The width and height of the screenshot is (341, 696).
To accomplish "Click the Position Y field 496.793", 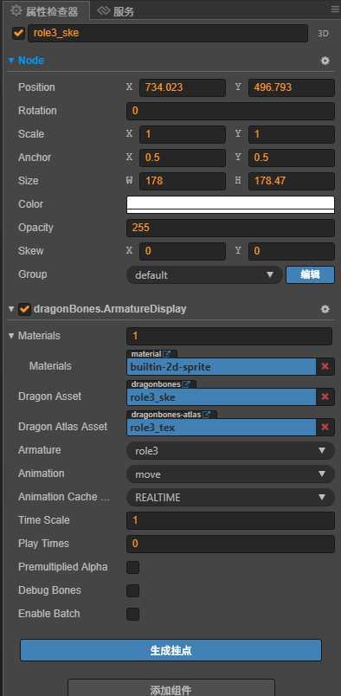I will [x=292, y=87].
